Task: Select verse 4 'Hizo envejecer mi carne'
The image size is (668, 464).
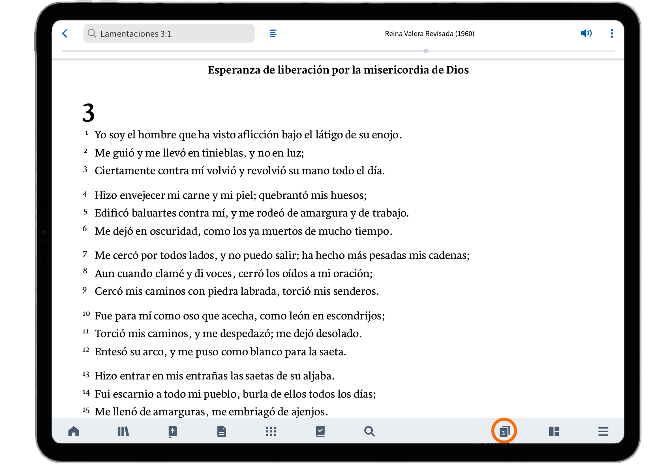Action: point(231,195)
